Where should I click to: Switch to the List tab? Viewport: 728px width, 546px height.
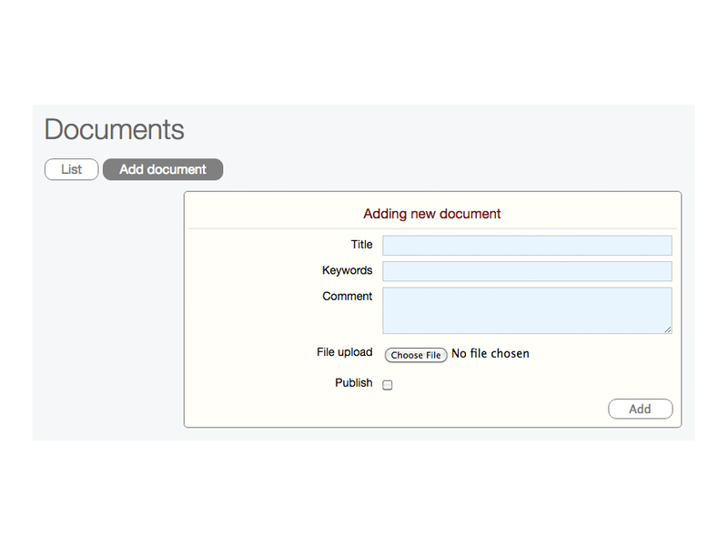click(71, 169)
